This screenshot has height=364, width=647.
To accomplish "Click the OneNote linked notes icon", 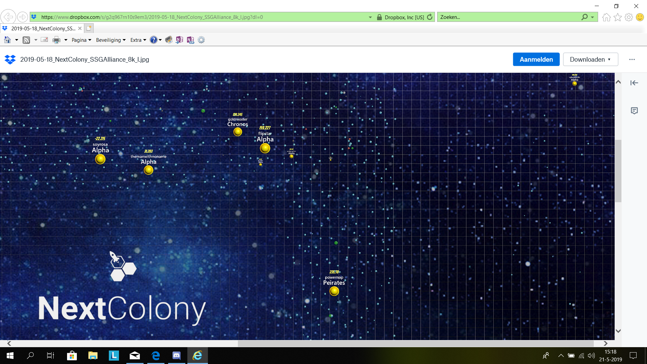I will coord(190,40).
